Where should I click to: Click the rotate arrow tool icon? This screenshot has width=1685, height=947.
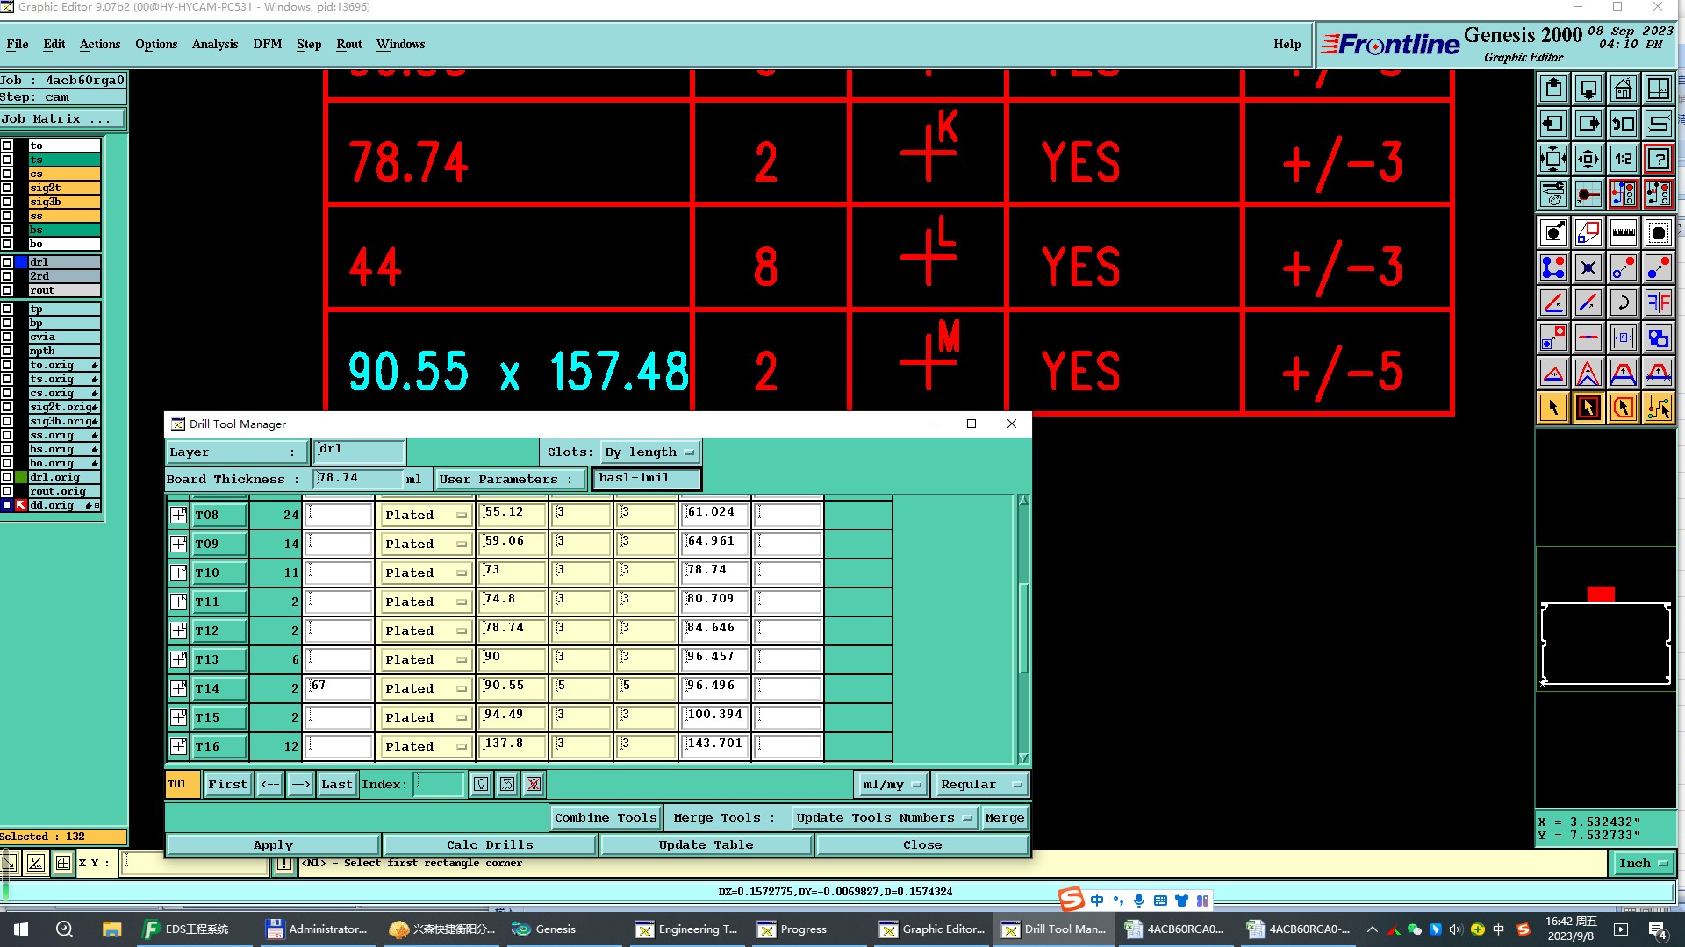tap(1623, 303)
